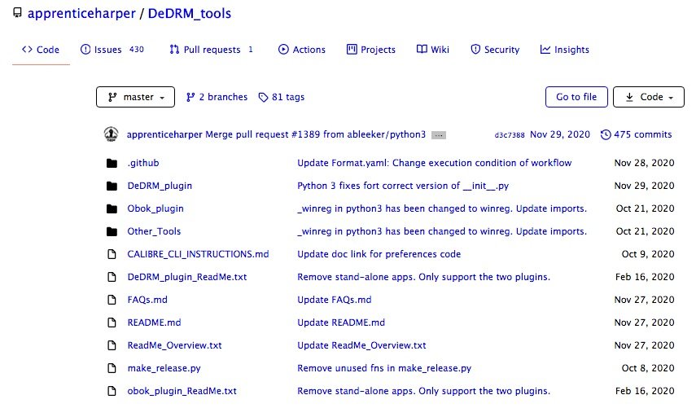Open the DeDRM_plugin folder
Image resolution: width=696 pixels, height=417 pixels.
pos(160,186)
